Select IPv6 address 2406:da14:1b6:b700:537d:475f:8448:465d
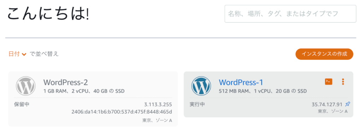 coord(122,112)
